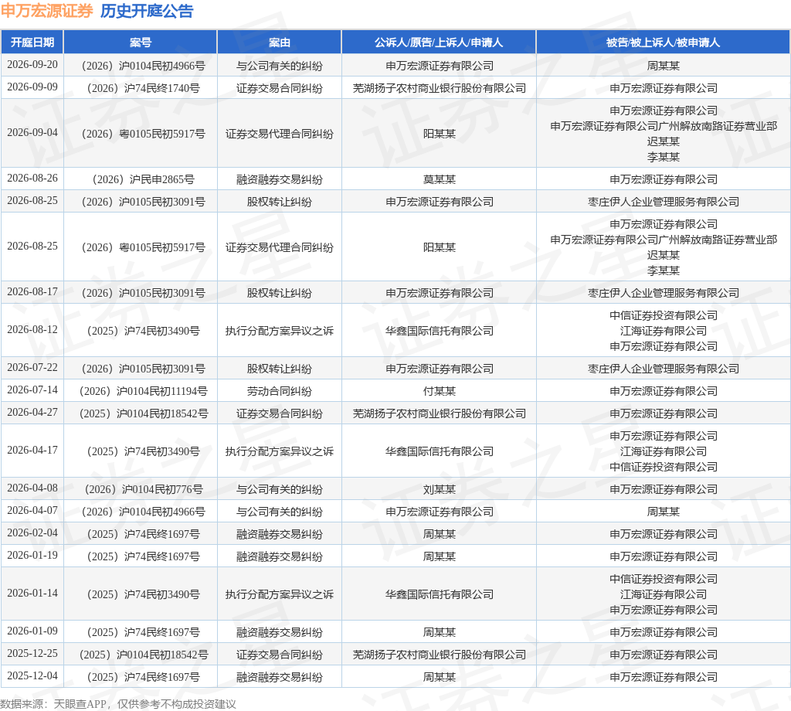Click case number (2026)沪0104民初776号
This screenshot has height=711, width=791.
pos(143,489)
